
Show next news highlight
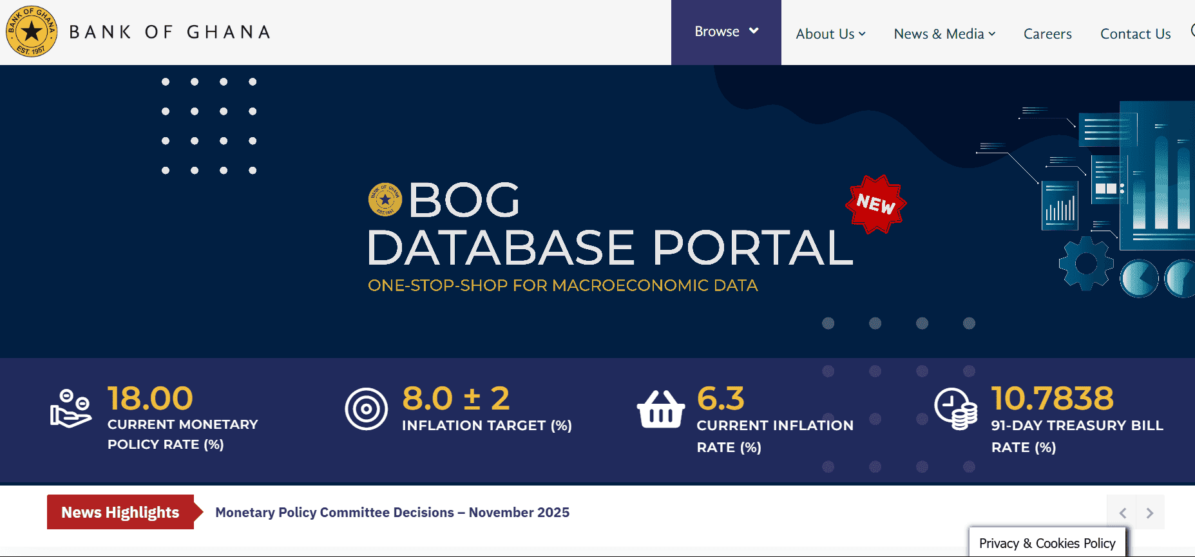point(1150,513)
